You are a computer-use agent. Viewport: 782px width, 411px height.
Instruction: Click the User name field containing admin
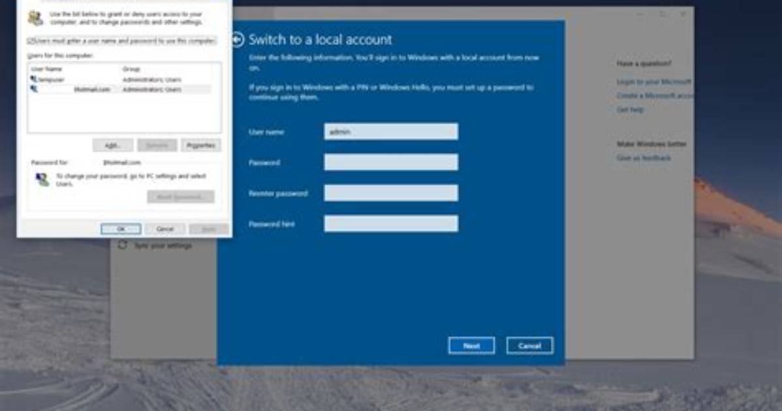pyautogui.click(x=391, y=132)
